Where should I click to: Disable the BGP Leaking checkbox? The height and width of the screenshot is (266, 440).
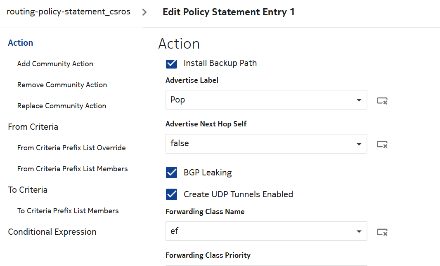point(171,173)
